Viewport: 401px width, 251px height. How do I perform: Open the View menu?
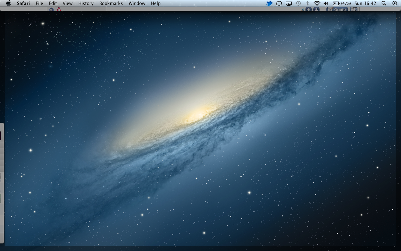[x=67, y=3]
